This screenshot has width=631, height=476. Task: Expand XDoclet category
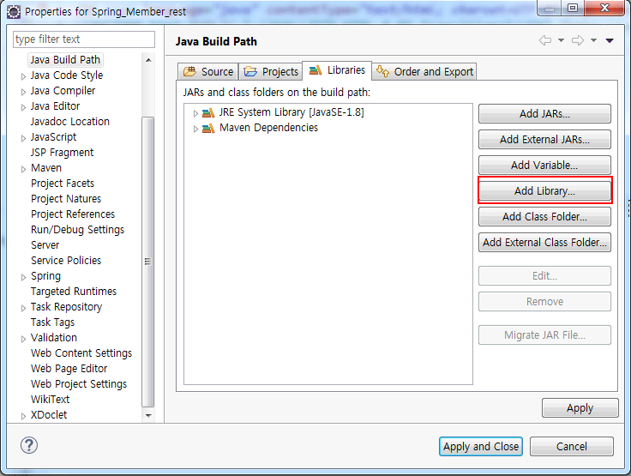pos(23,416)
